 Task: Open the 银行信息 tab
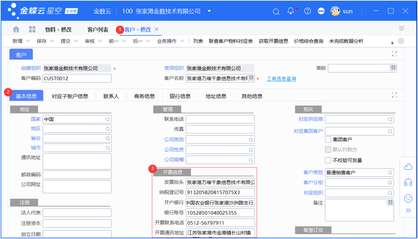(x=180, y=96)
